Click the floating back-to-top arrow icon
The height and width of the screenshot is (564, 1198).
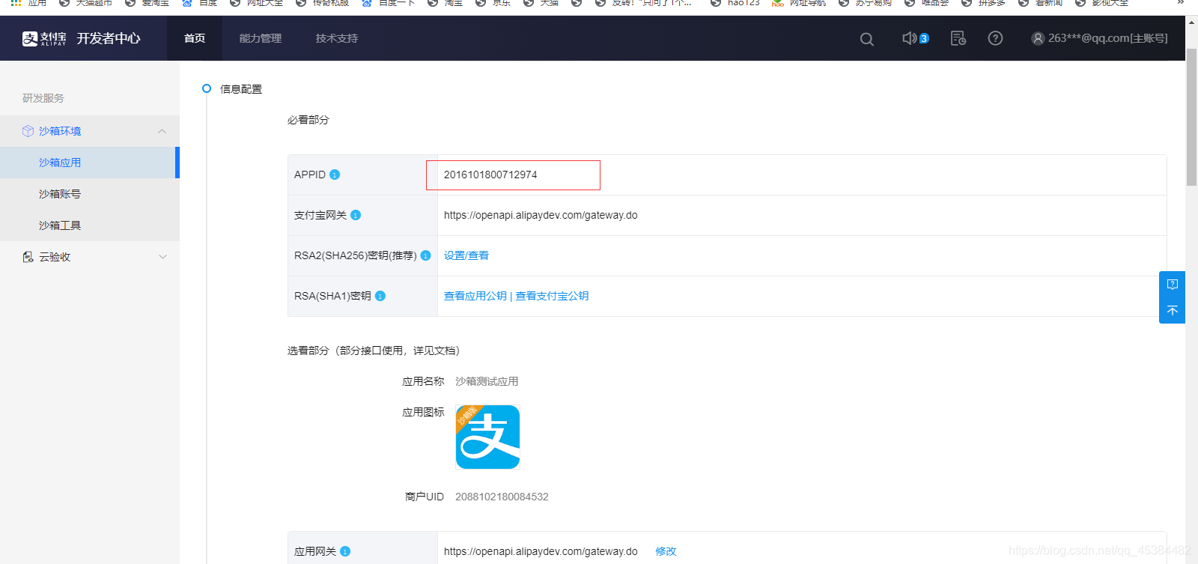click(1173, 310)
